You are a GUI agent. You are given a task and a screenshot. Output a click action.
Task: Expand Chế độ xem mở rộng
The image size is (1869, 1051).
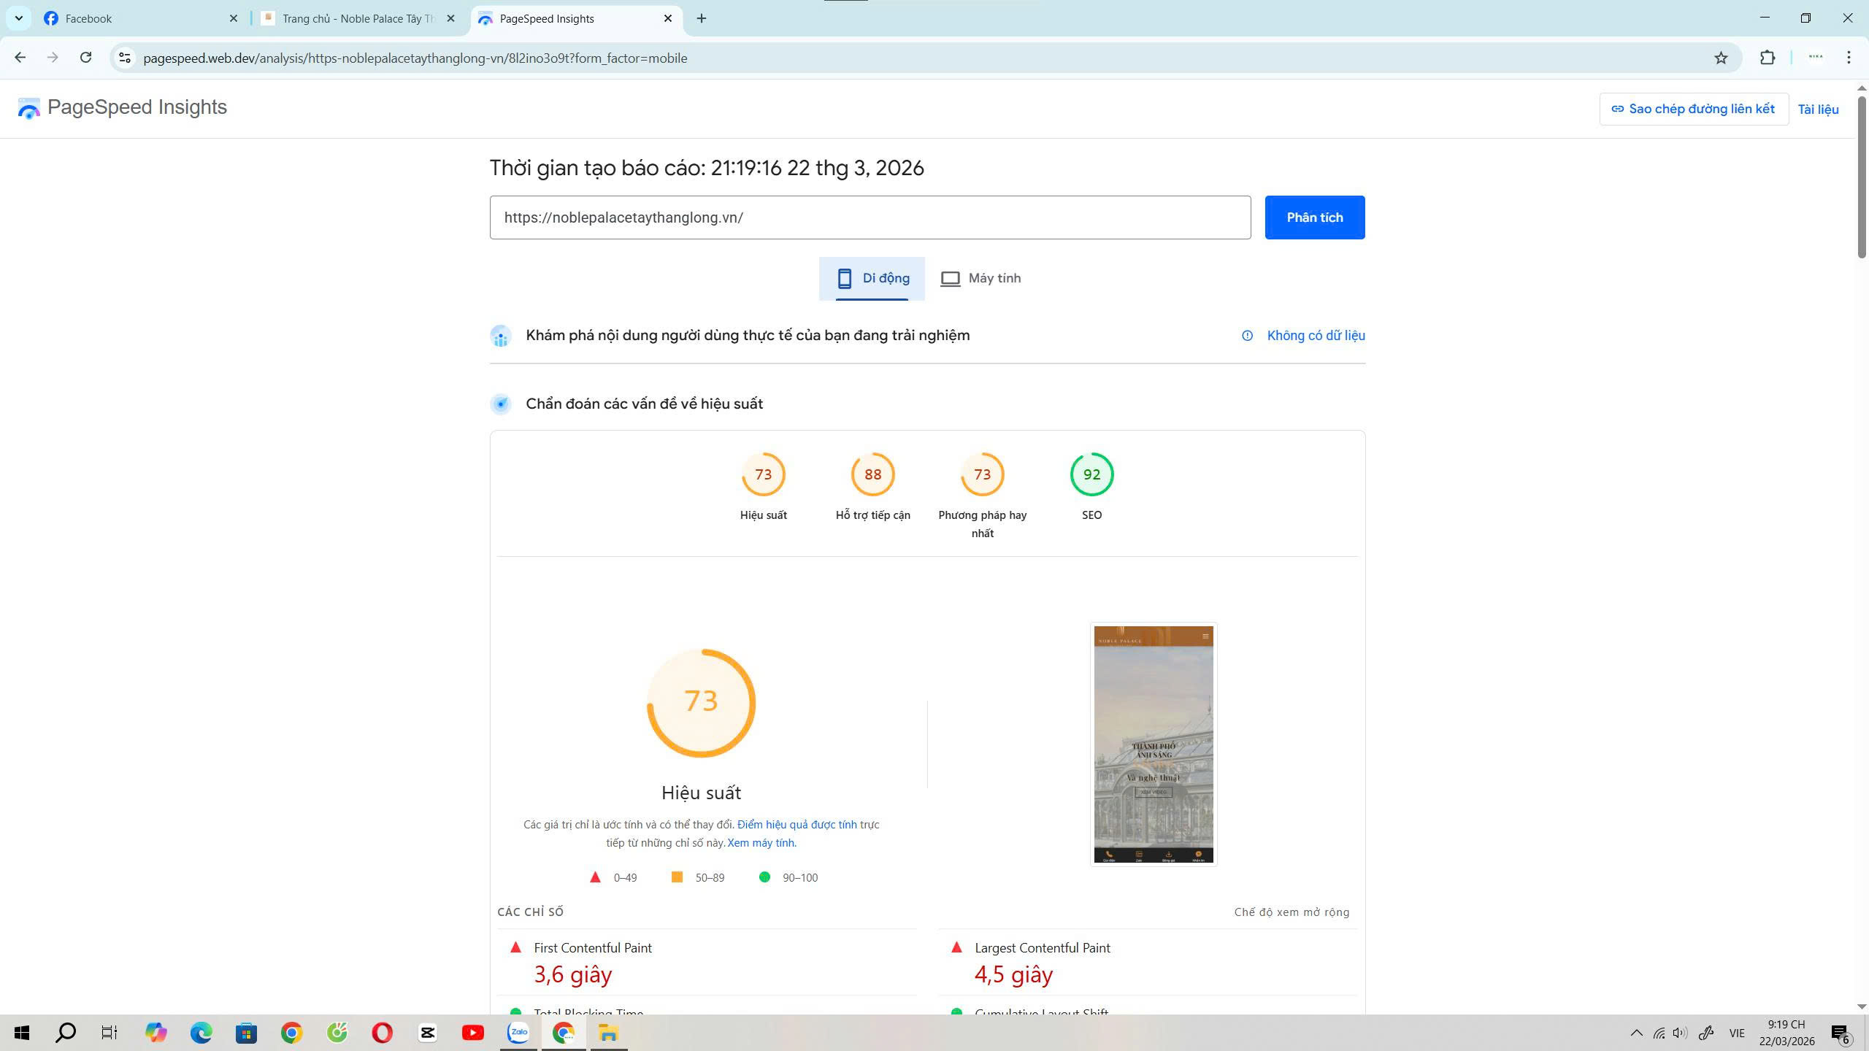tap(1291, 912)
